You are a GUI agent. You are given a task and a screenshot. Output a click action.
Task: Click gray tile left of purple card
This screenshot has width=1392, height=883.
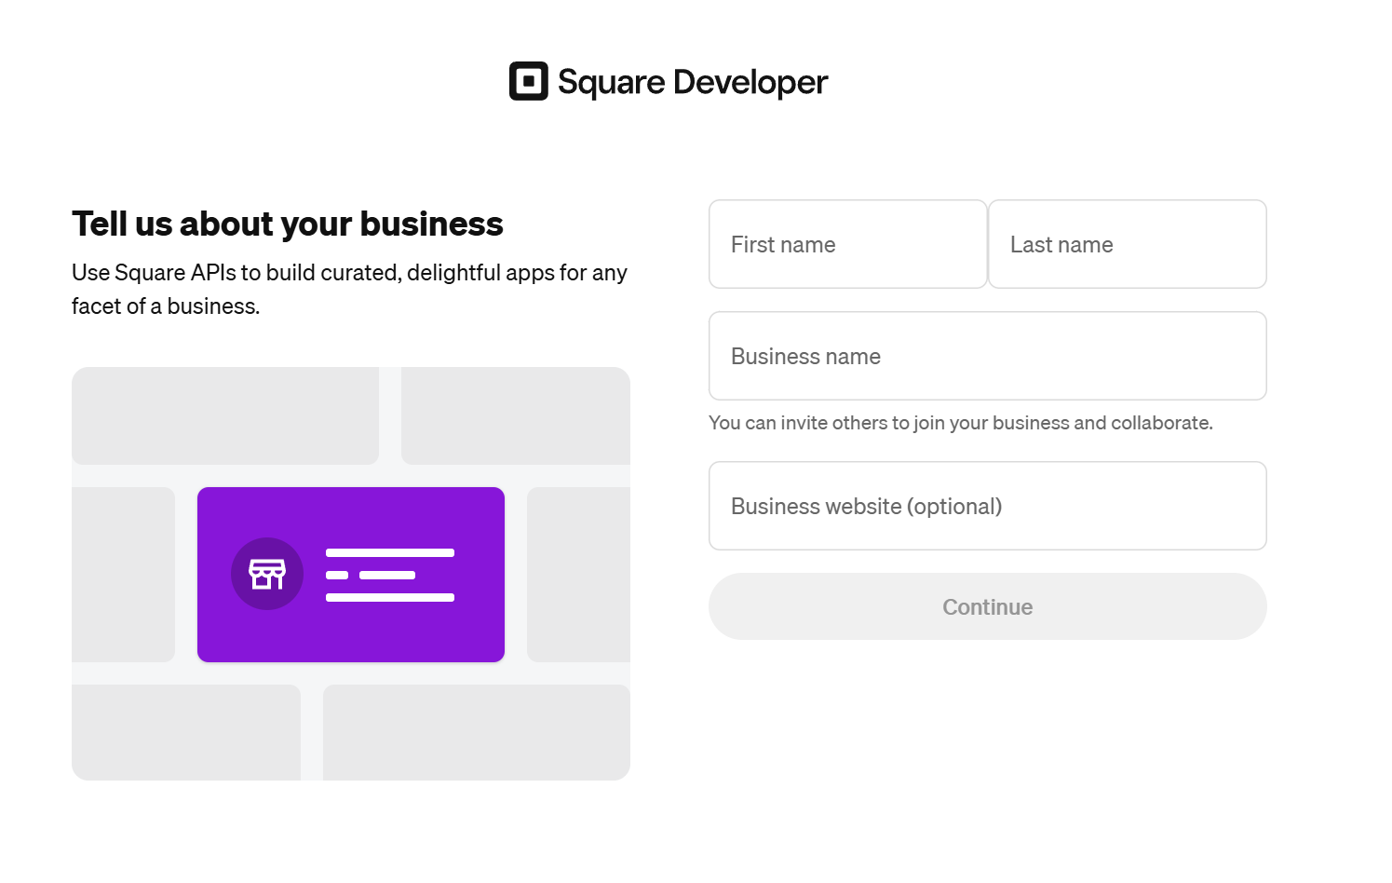[123, 574]
